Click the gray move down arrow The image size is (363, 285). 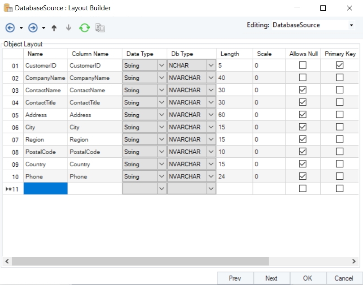coord(69,28)
